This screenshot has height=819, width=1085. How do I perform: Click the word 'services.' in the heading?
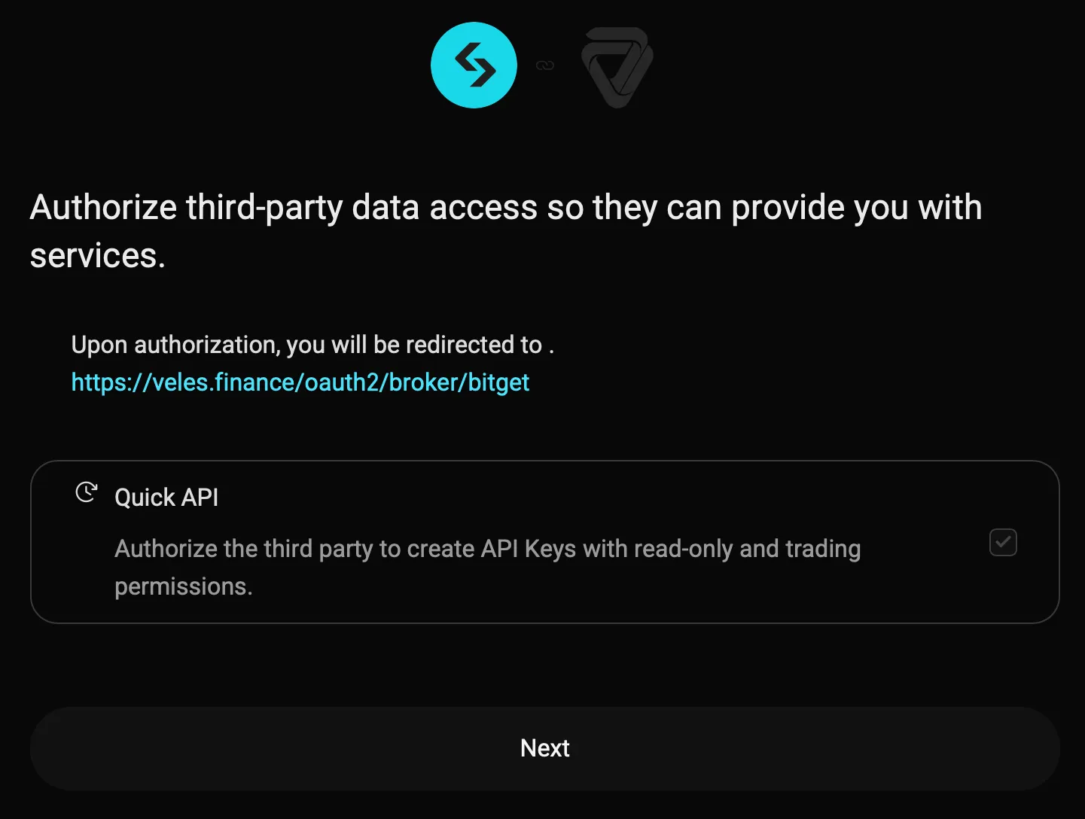97,256
